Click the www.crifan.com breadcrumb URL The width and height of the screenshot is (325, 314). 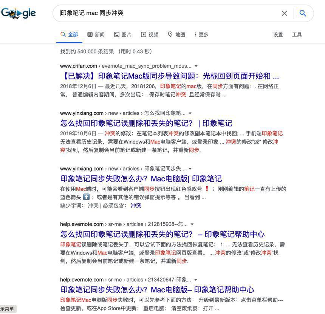click(125, 66)
